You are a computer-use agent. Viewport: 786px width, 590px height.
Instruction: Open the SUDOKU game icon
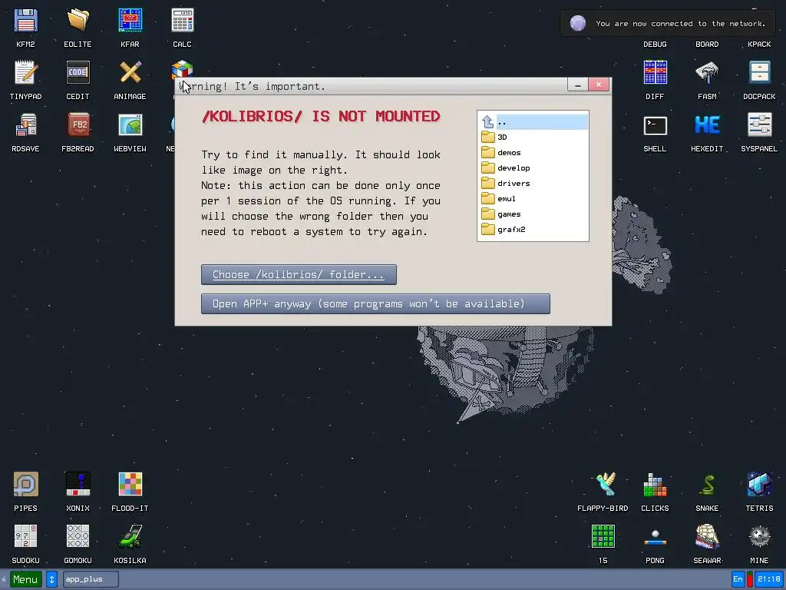pyautogui.click(x=25, y=536)
